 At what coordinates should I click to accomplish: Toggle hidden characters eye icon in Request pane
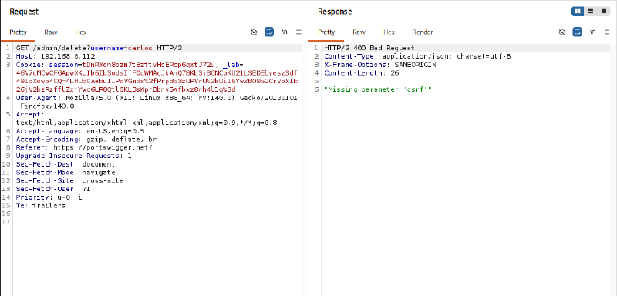(254, 32)
